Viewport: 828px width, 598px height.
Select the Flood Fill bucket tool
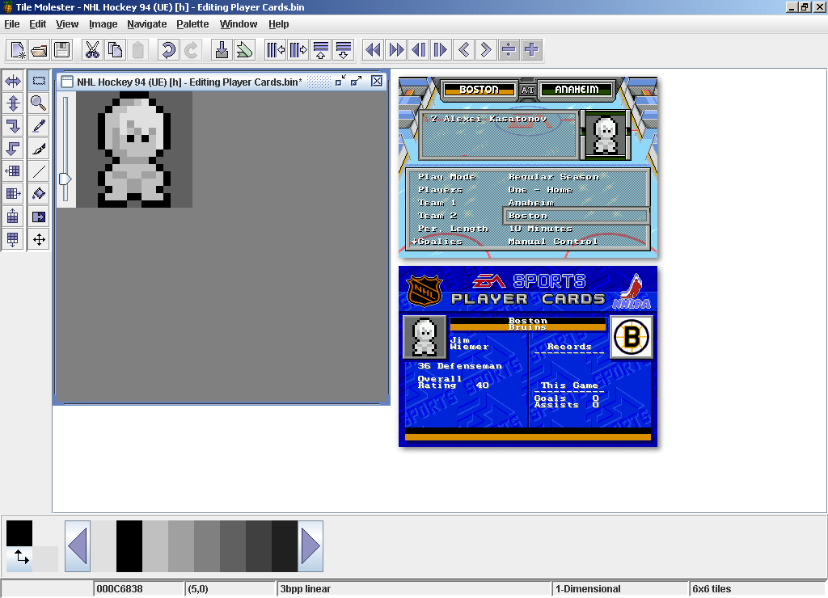pos(38,193)
